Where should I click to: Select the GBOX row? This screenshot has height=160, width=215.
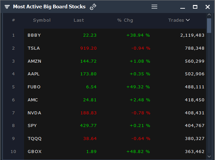click(115, 152)
